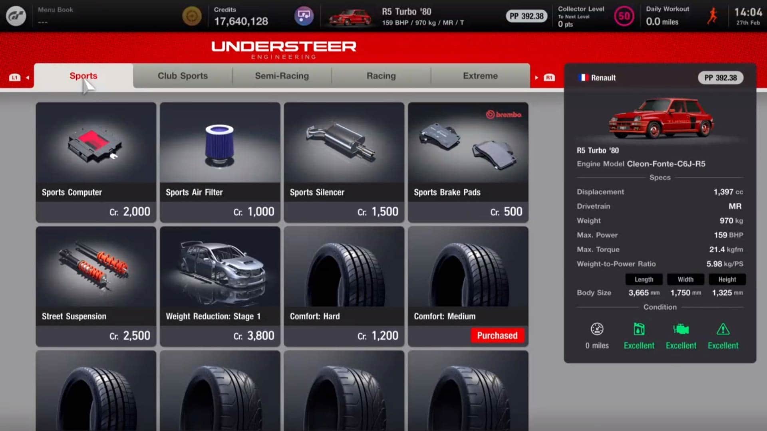Screen dimensions: 767x431
Task: Open the Racing parts tab
Action: point(381,75)
